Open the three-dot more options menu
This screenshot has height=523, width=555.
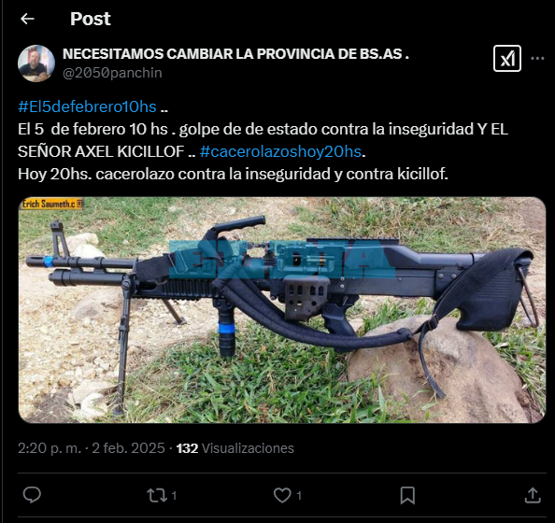coord(537,59)
